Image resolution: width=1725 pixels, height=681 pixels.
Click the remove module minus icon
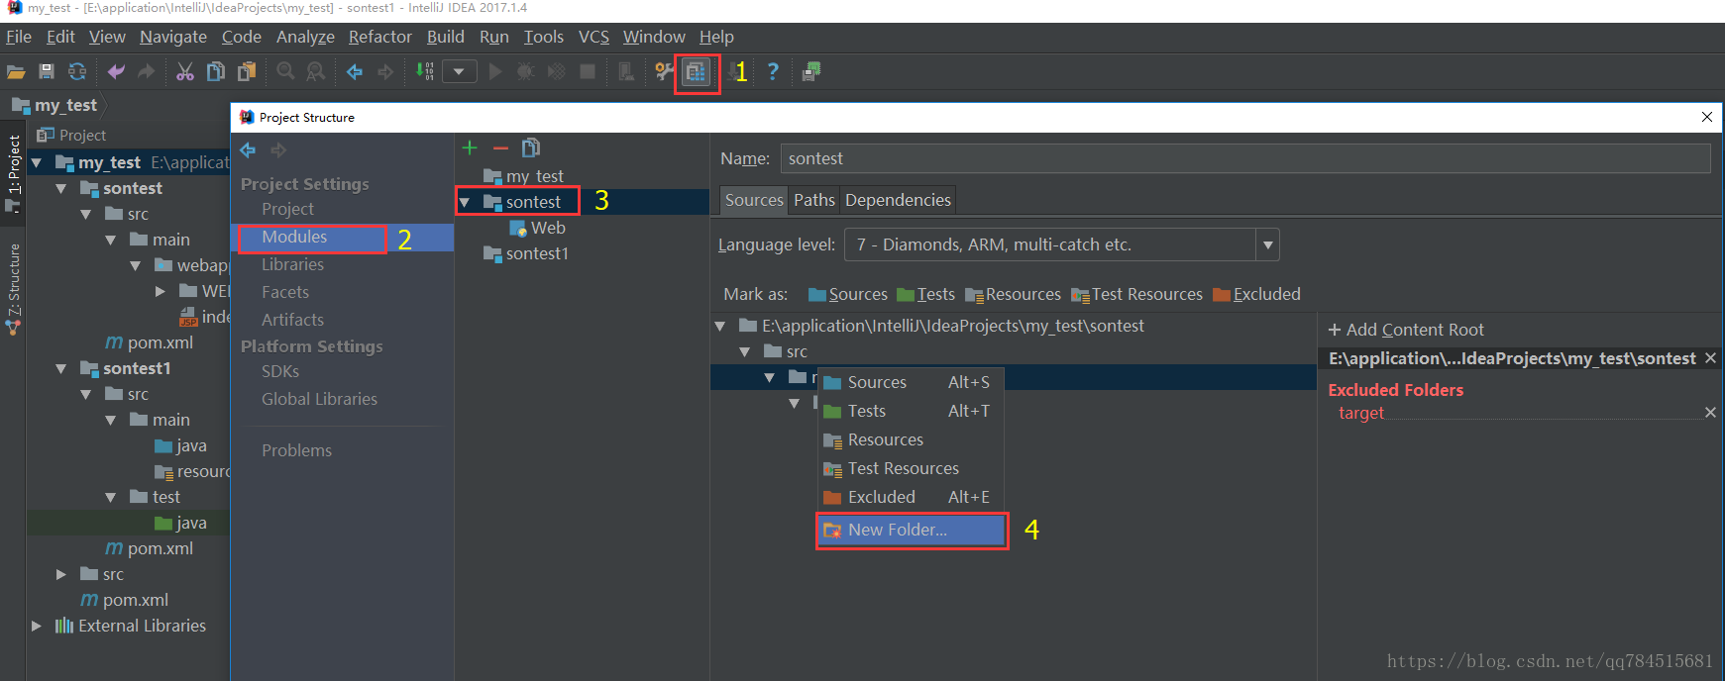coord(500,147)
